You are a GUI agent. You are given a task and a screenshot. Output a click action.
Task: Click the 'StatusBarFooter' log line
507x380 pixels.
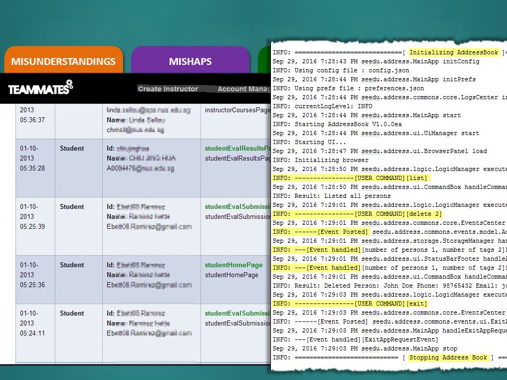[x=390, y=259]
